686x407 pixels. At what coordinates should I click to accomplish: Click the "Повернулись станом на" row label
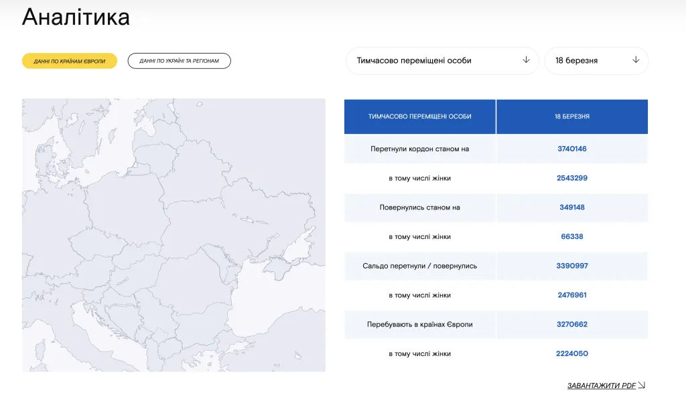point(419,208)
